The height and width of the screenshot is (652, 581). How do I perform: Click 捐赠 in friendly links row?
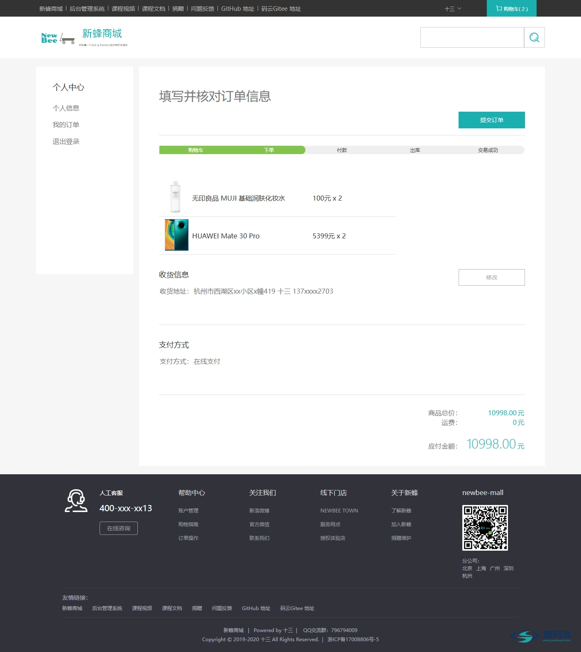tap(197, 608)
